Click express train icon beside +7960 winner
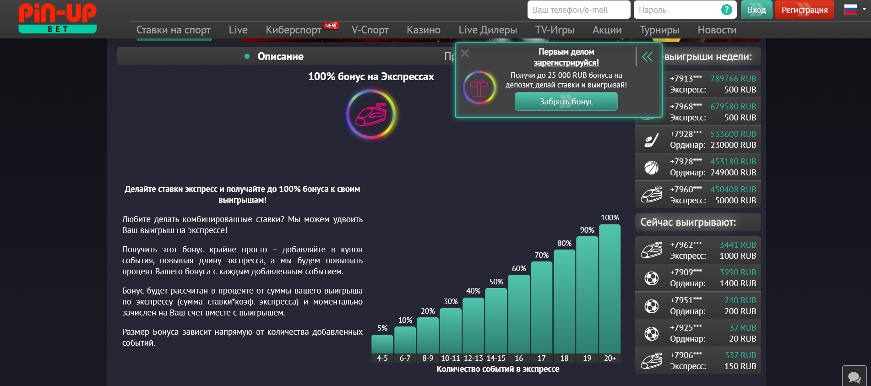 pos(651,195)
